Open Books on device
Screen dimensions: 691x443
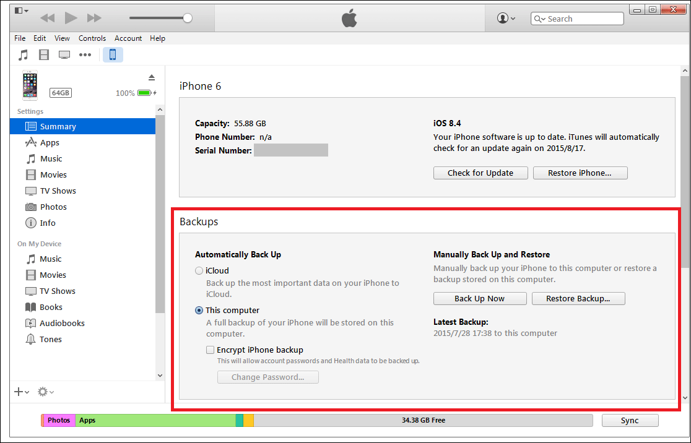[x=82, y=307]
